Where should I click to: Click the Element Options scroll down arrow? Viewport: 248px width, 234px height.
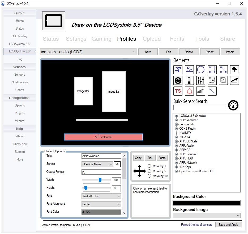[x=124, y=213]
